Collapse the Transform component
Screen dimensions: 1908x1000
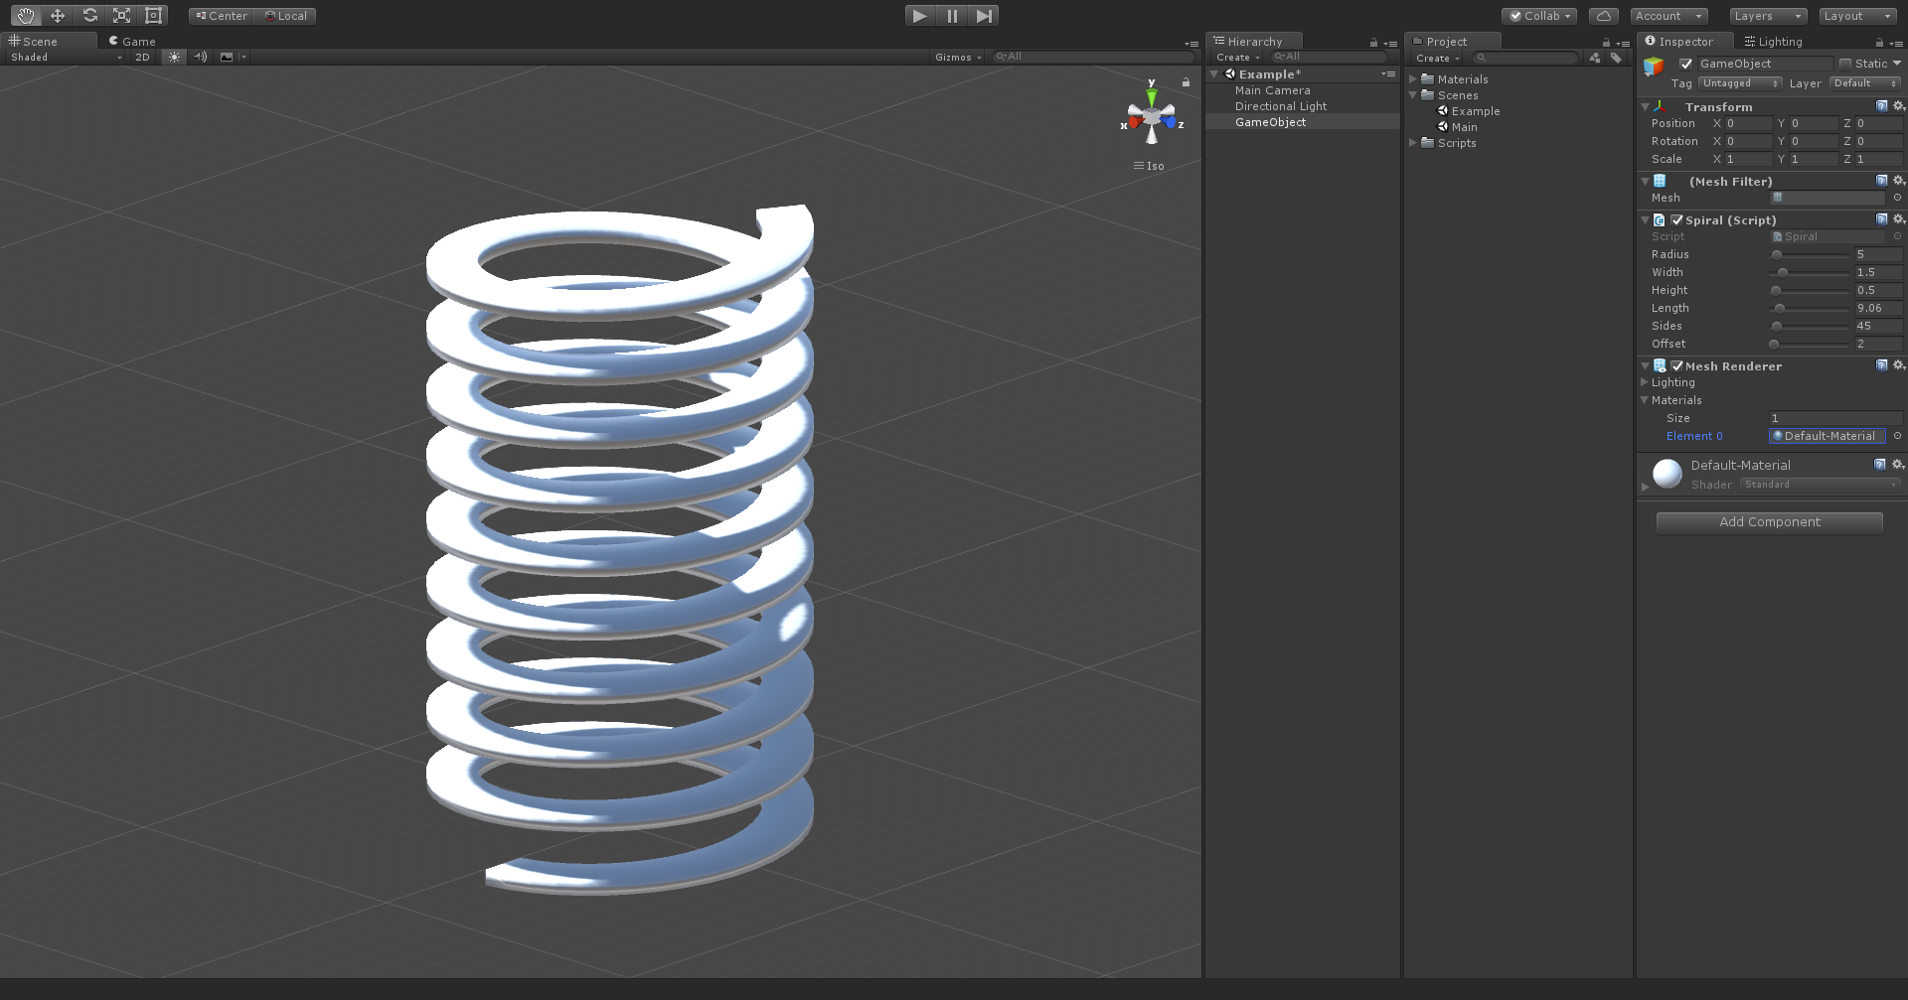click(1646, 106)
